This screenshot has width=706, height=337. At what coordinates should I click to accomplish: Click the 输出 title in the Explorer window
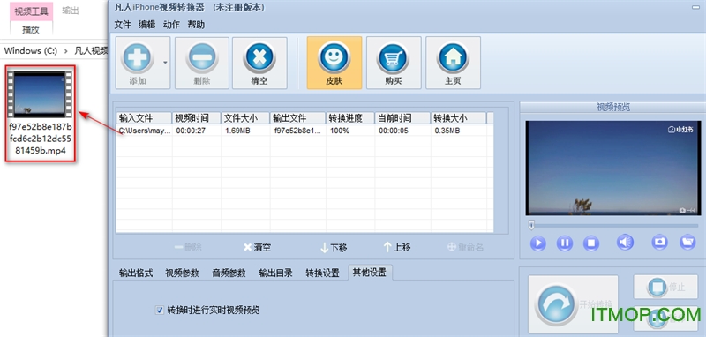pos(71,11)
